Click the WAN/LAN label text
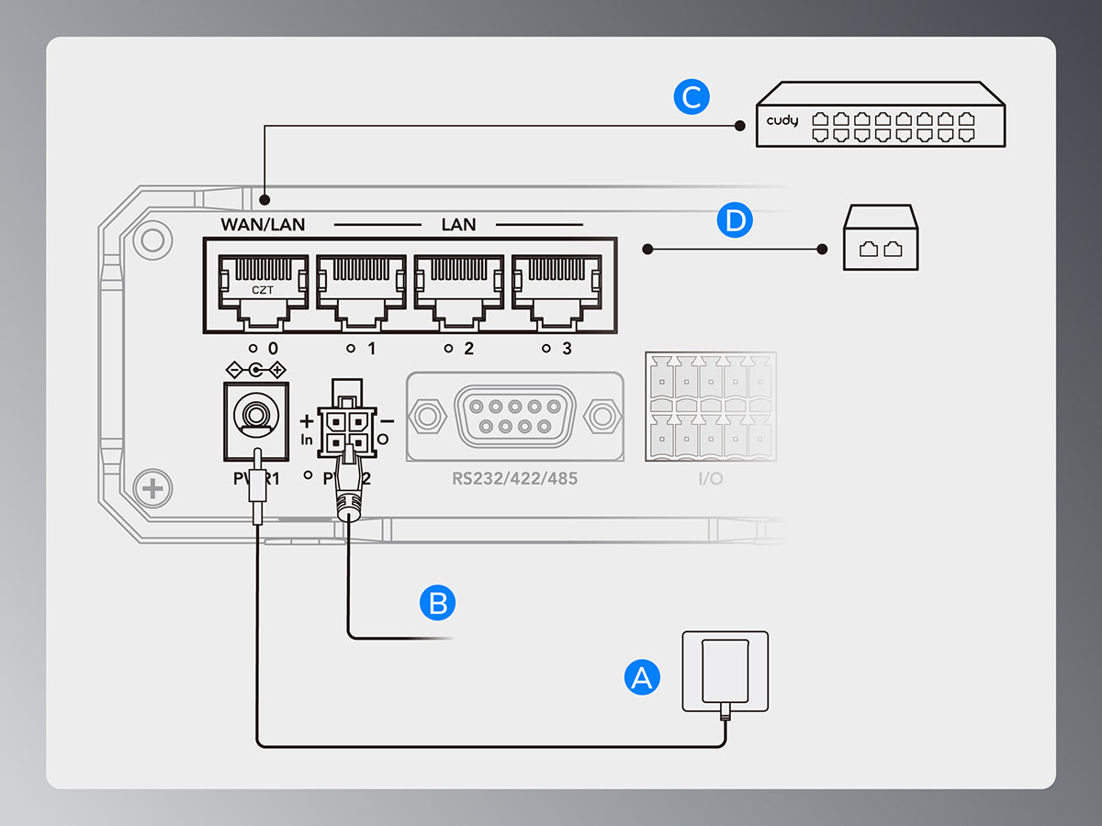 tap(263, 225)
